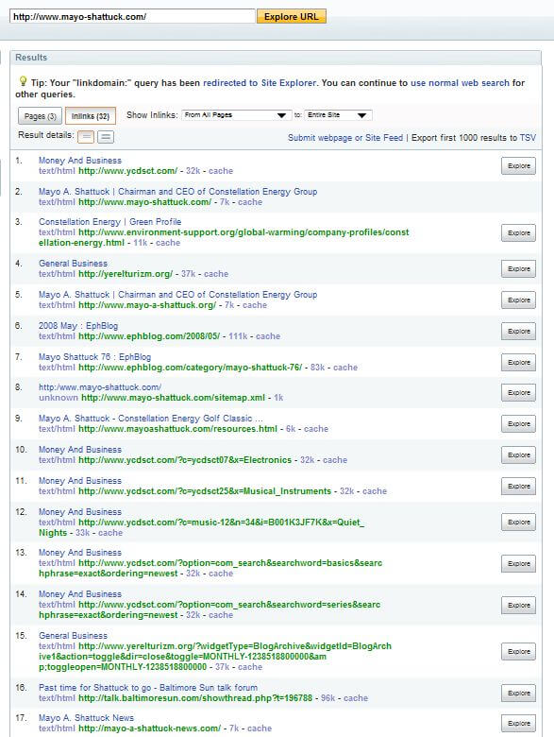Click the use normal web search link
This screenshot has width=554, height=737.
[460, 83]
